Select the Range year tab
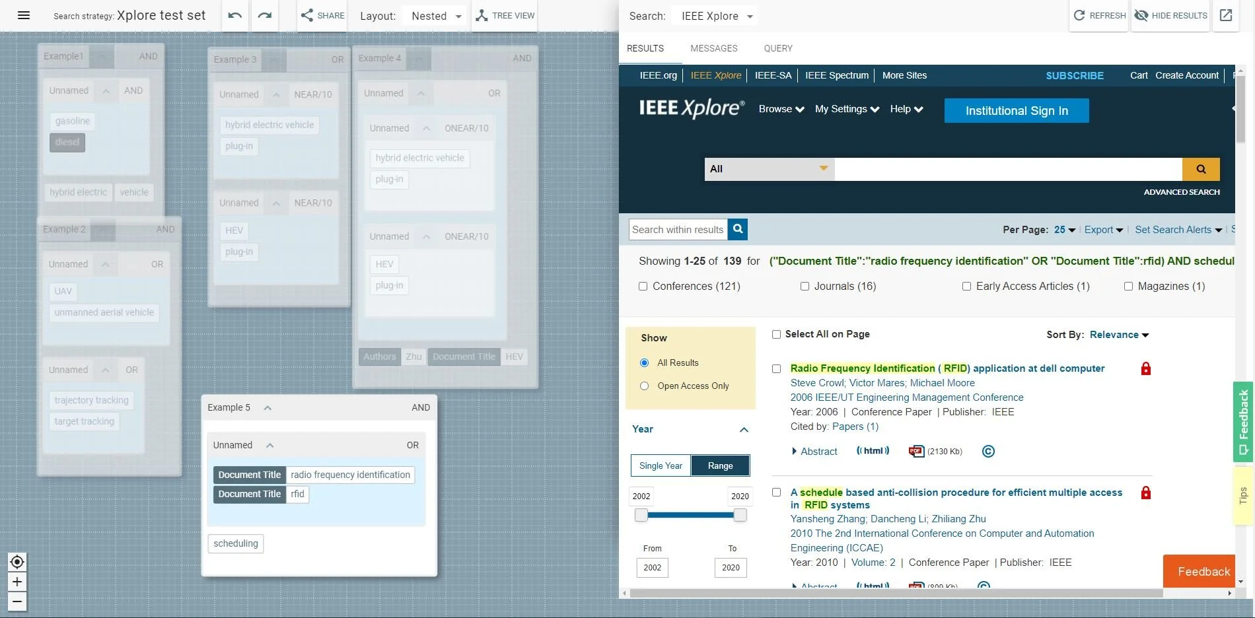1255x618 pixels. (x=721, y=465)
